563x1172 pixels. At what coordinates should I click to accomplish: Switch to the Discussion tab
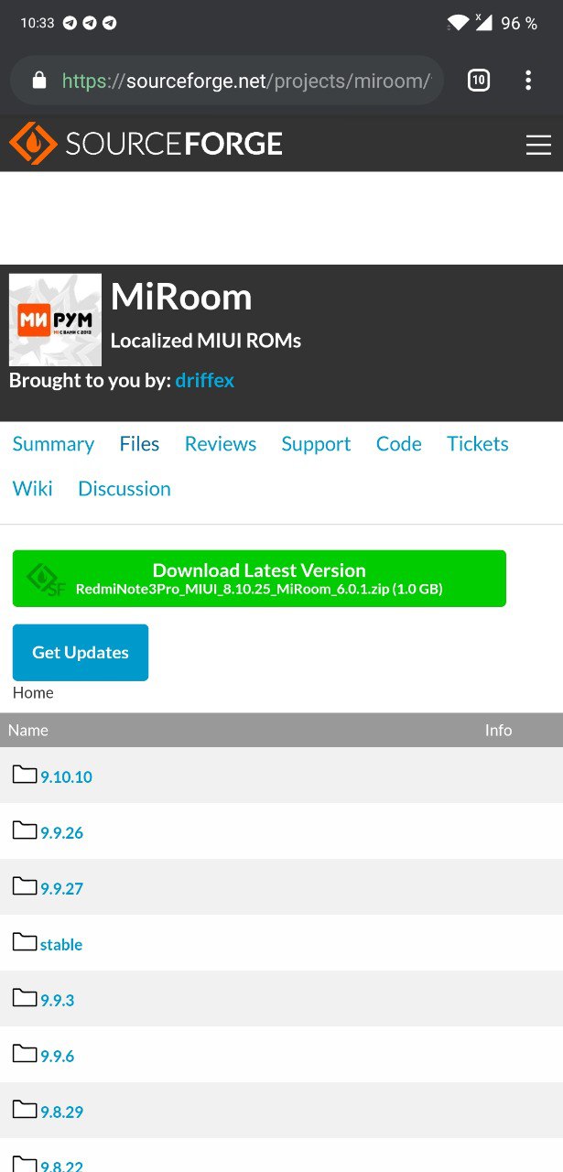pos(125,489)
